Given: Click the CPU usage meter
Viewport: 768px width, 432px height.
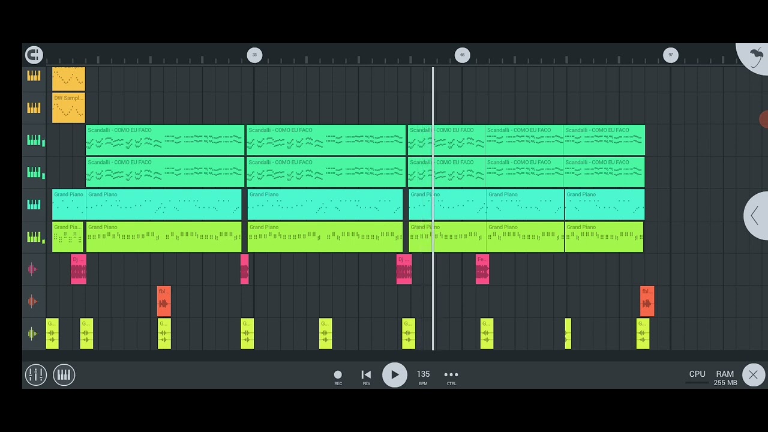Looking at the screenshot, I should pyautogui.click(x=697, y=376).
